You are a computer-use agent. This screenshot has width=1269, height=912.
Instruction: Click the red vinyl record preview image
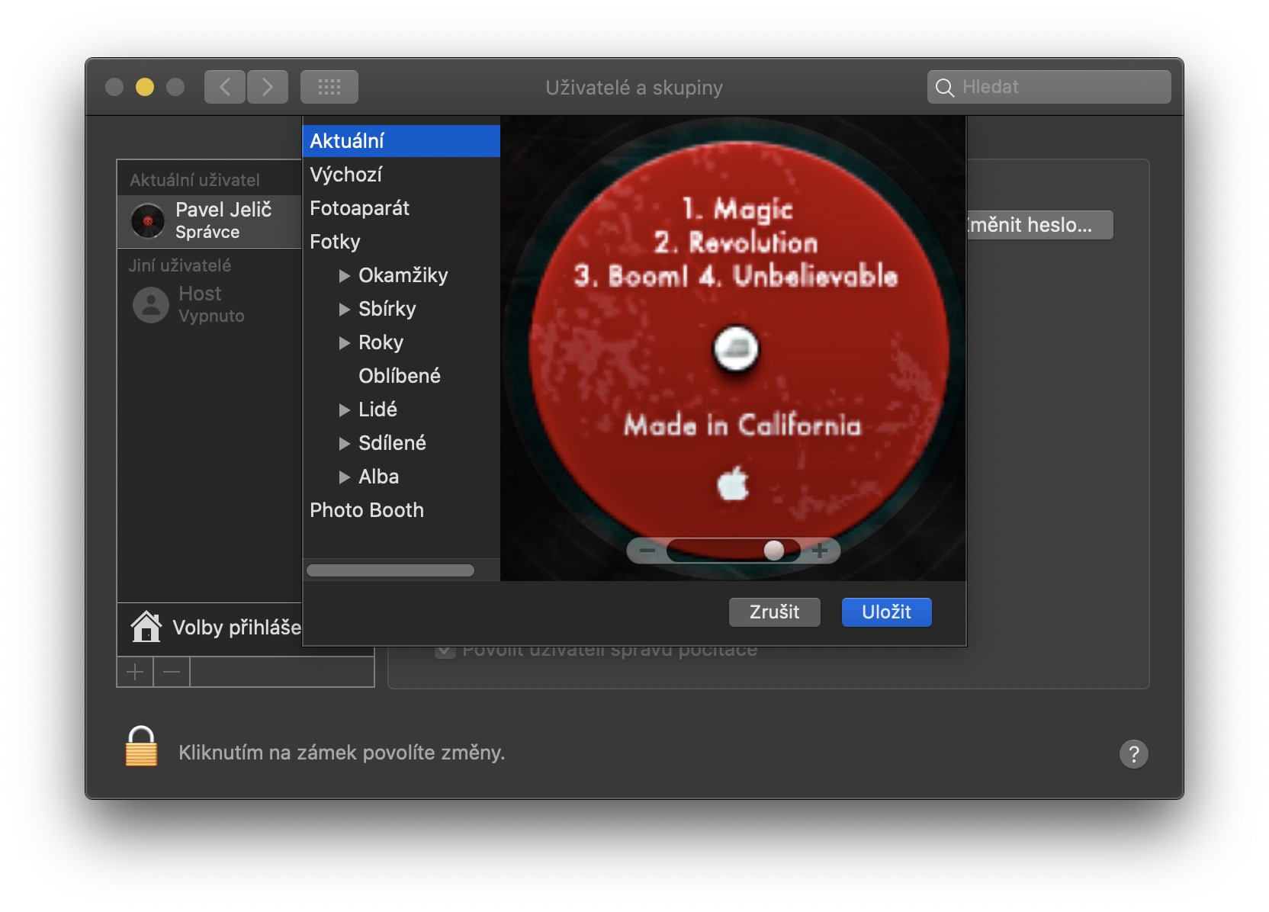pyautogui.click(x=734, y=348)
